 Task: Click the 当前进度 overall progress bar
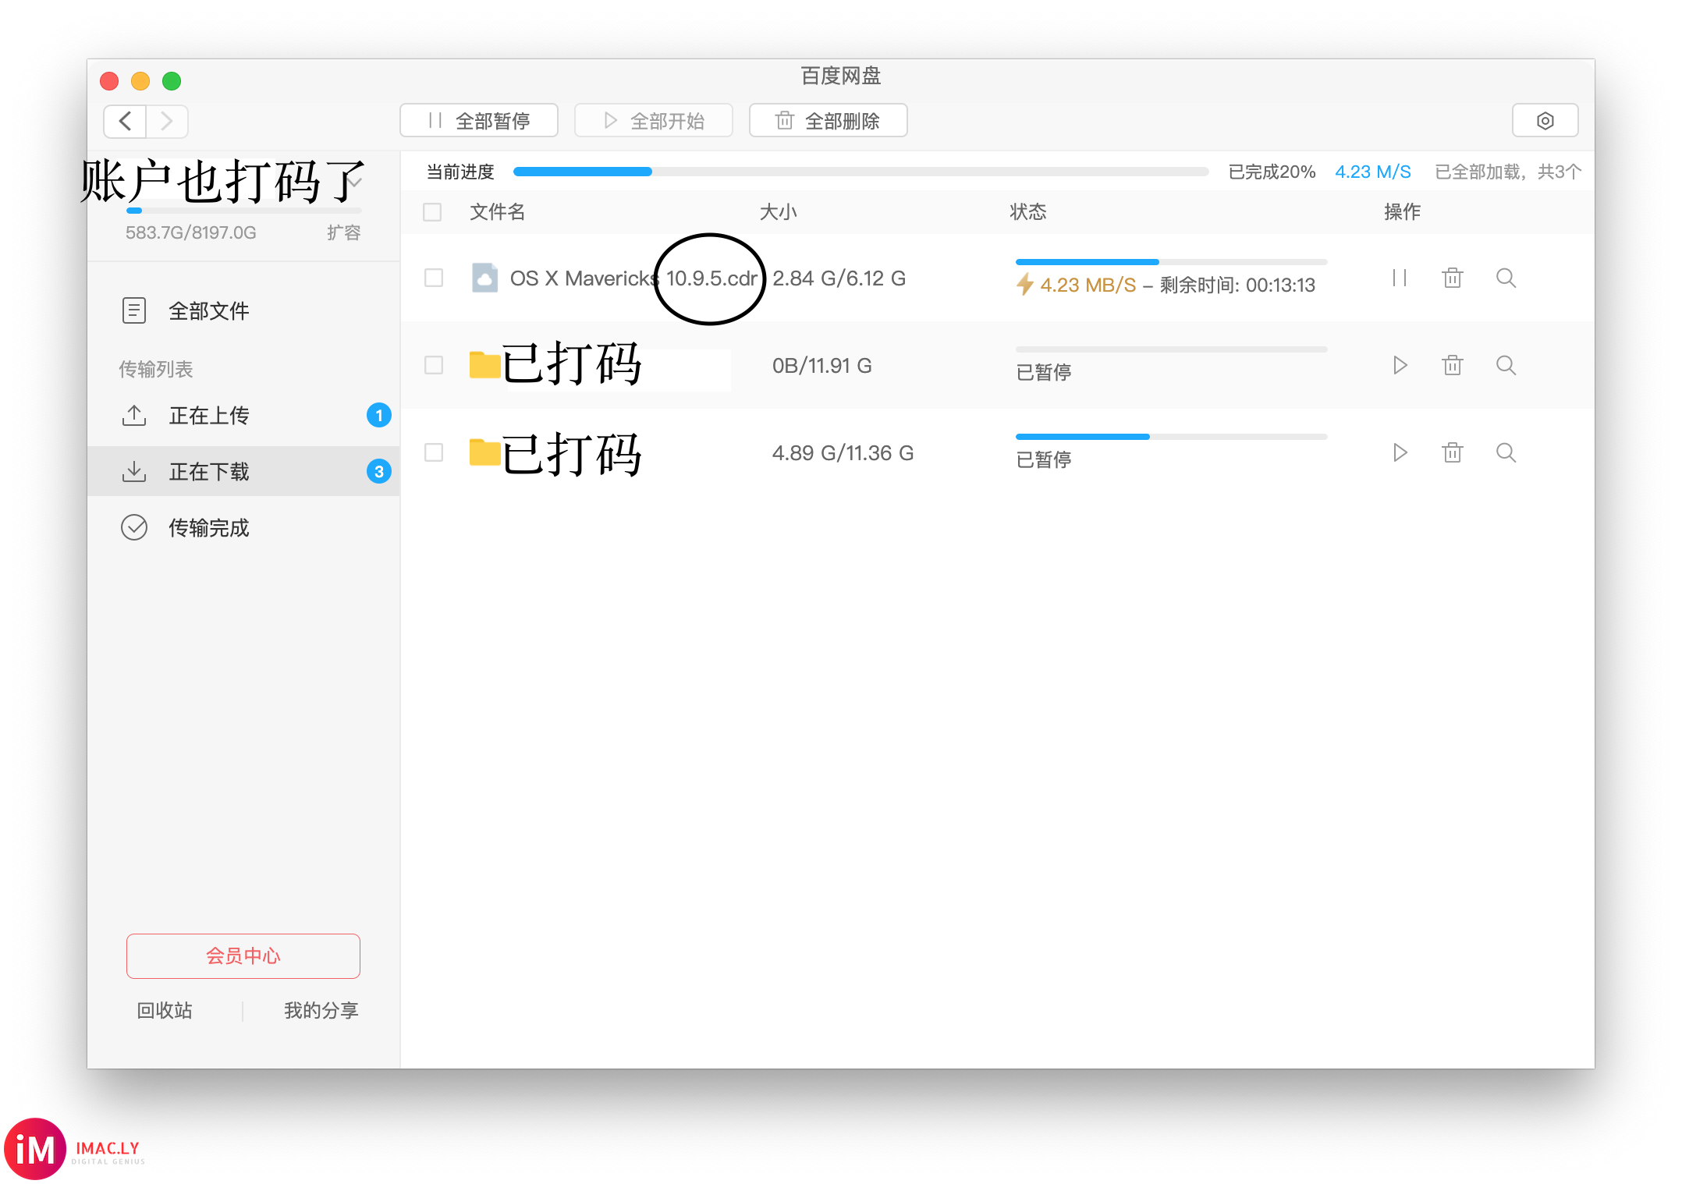pyautogui.click(x=860, y=172)
